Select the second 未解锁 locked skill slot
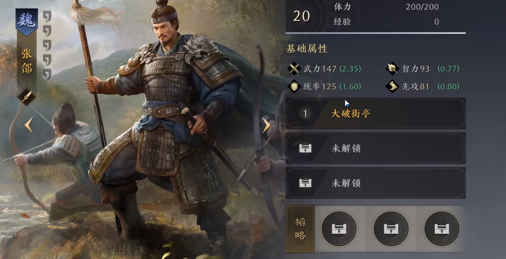The image size is (506, 259). tap(376, 183)
